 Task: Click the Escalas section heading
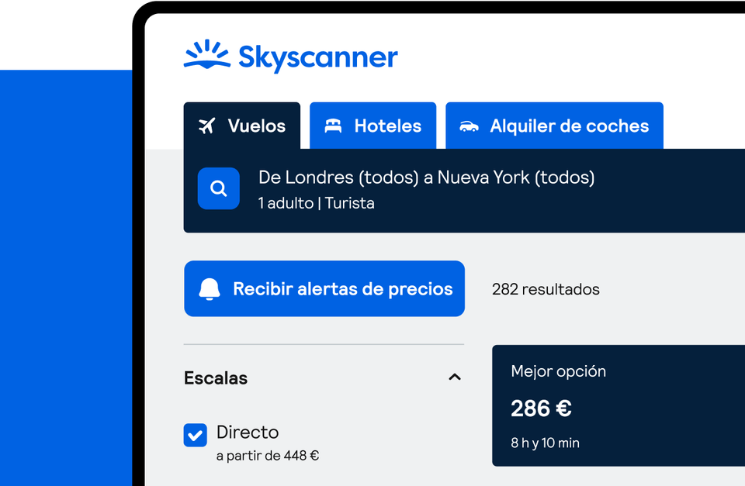[216, 378]
